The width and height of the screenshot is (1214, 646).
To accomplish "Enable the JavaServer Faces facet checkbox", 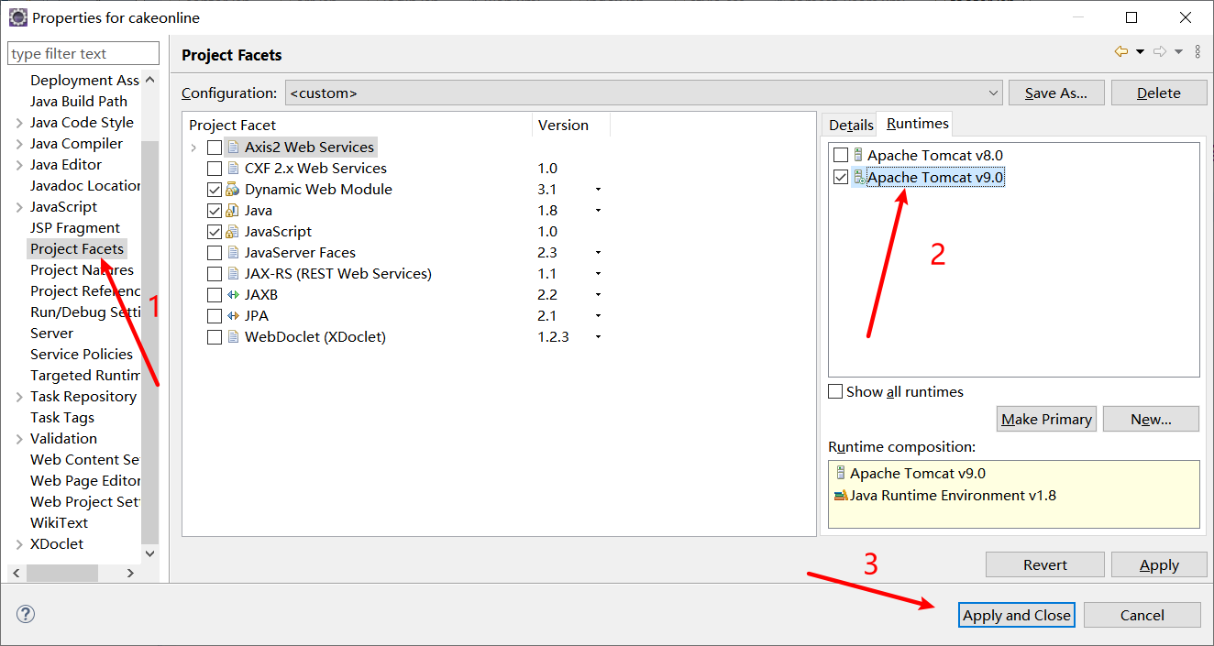I will pos(215,252).
